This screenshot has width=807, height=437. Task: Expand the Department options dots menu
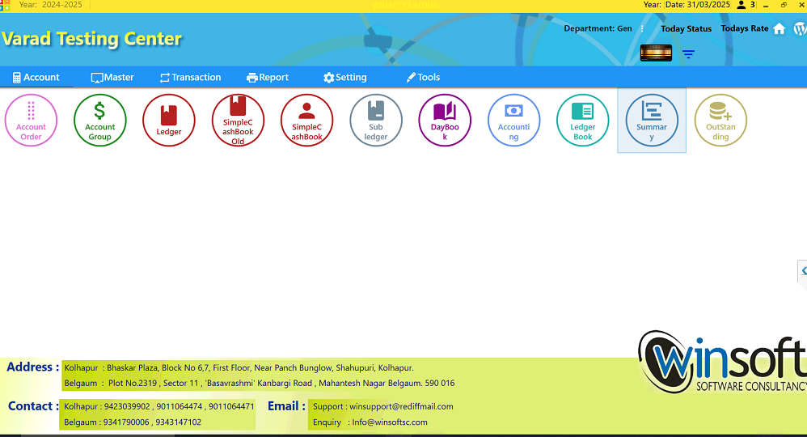click(642, 29)
